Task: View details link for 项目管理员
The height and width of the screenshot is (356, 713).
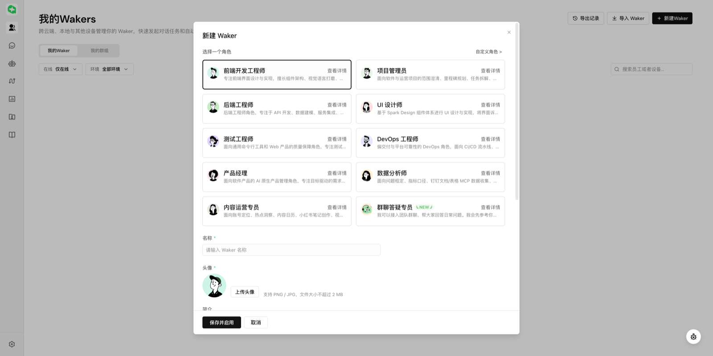Action: tap(490, 70)
